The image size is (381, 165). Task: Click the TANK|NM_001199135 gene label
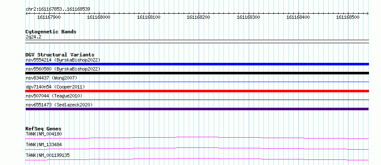click(48, 155)
